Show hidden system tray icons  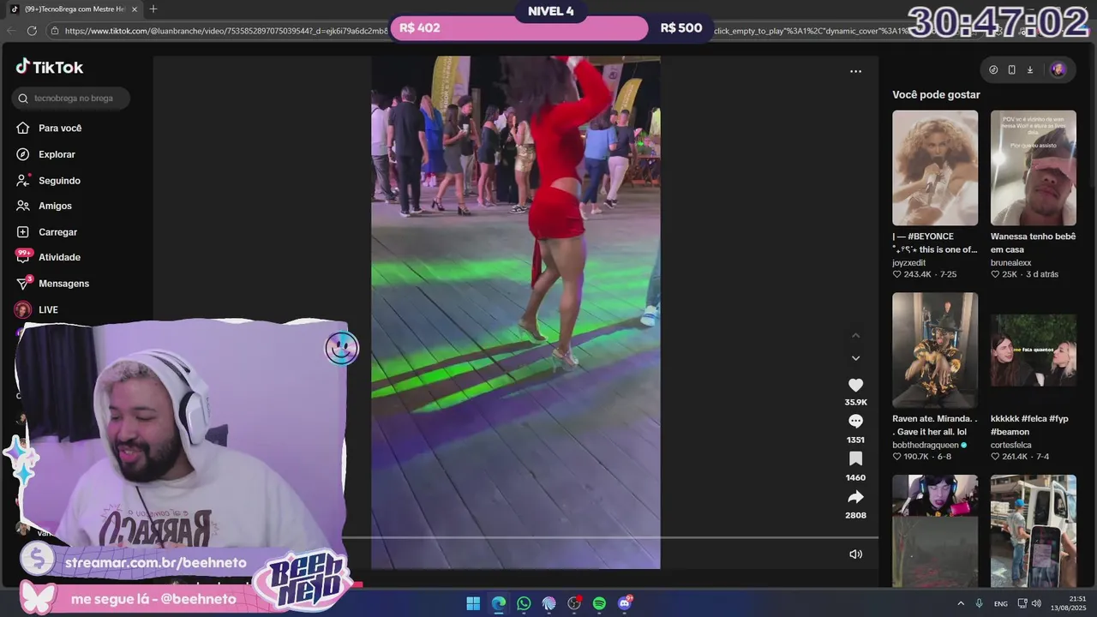(961, 603)
